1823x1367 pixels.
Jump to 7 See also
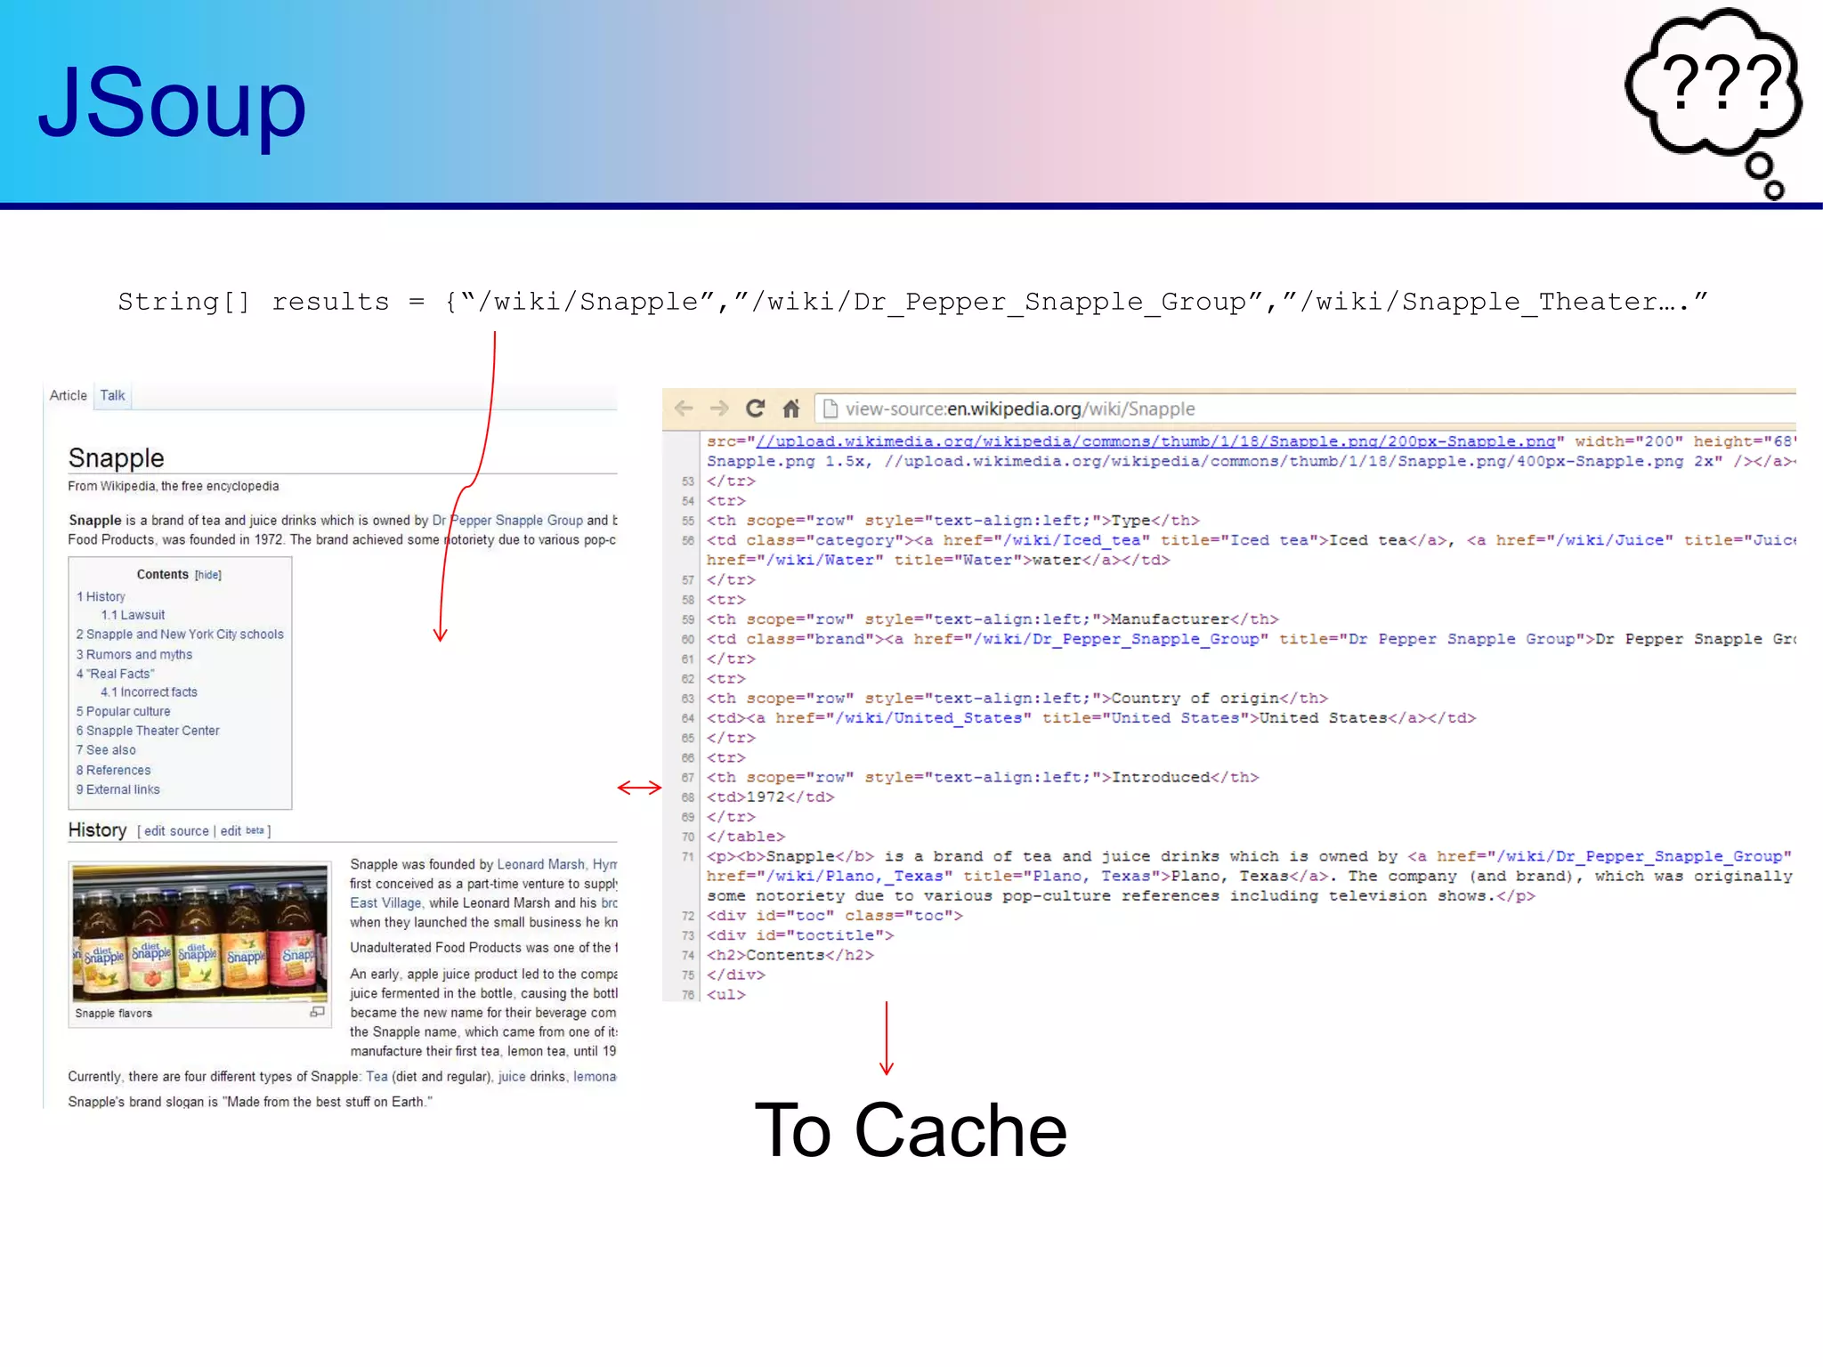coord(106,750)
